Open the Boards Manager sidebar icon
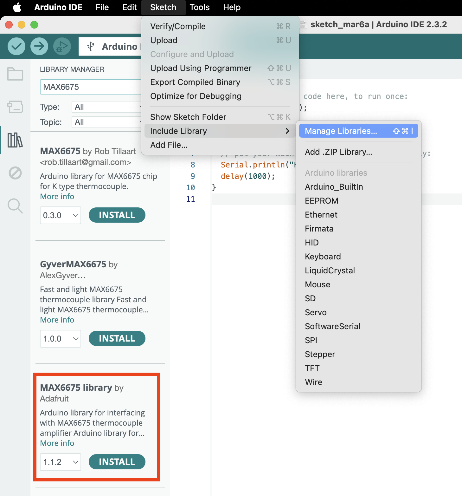The image size is (462, 496). (15, 107)
